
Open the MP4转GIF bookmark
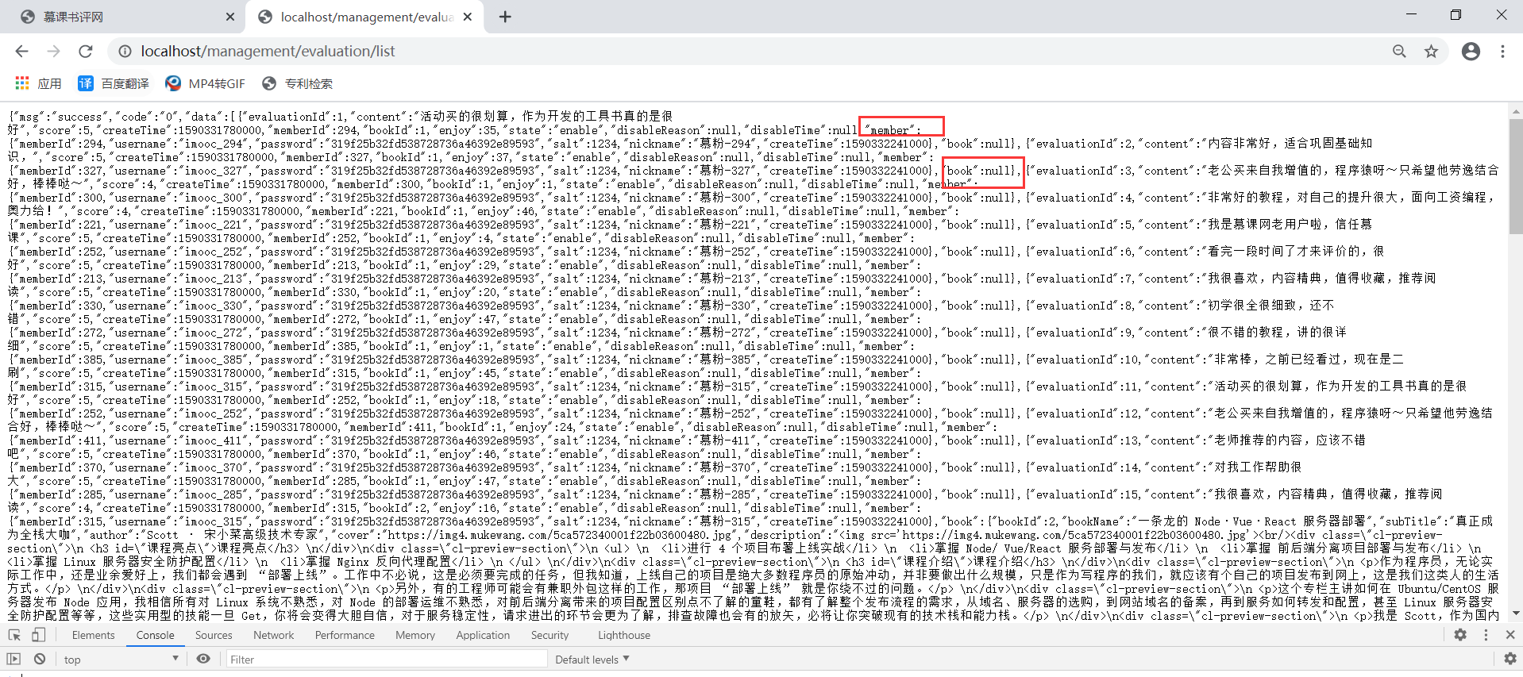(x=205, y=83)
